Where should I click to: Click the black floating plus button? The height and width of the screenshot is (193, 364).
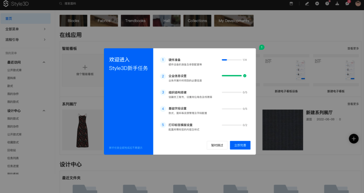[x=354, y=138]
